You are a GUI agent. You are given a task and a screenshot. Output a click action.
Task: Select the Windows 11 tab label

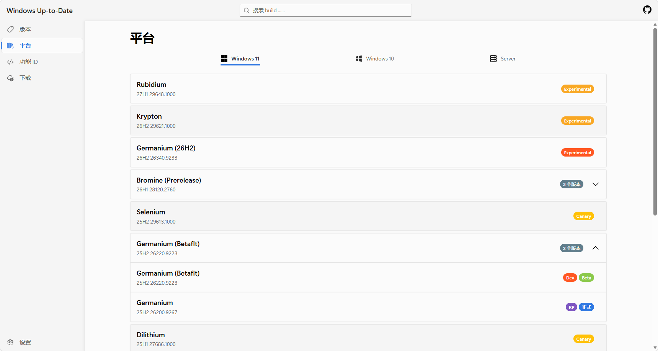(245, 59)
